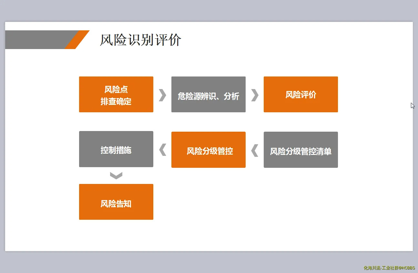The width and height of the screenshot is (418, 273).
Task: Click the slide title 风险识别评价
Action: click(140, 40)
